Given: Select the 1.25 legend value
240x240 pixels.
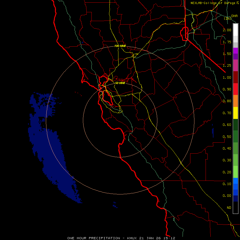Looking at the screenshot, I should coord(227,66).
